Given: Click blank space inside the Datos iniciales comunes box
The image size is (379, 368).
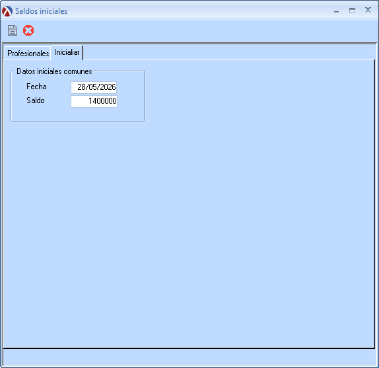Looking at the screenshot, I should tap(77, 114).
